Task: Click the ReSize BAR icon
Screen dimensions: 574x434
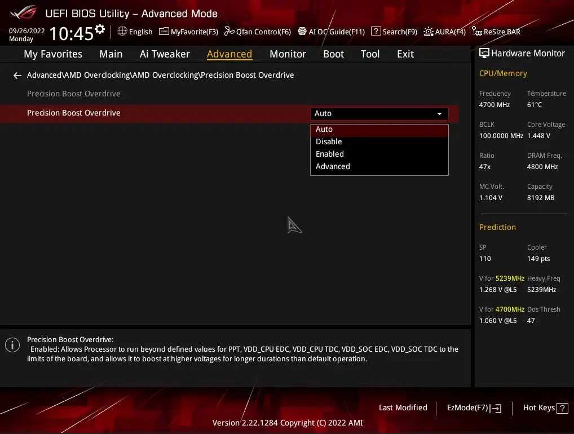Action: [477, 32]
